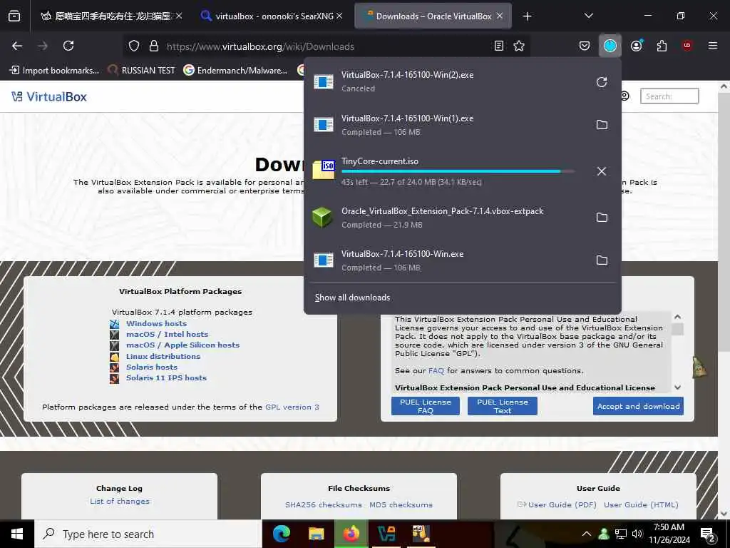Open the SHA256 checksums link
Image resolution: width=730 pixels, height=548 pixels.
tap(324, 504)
